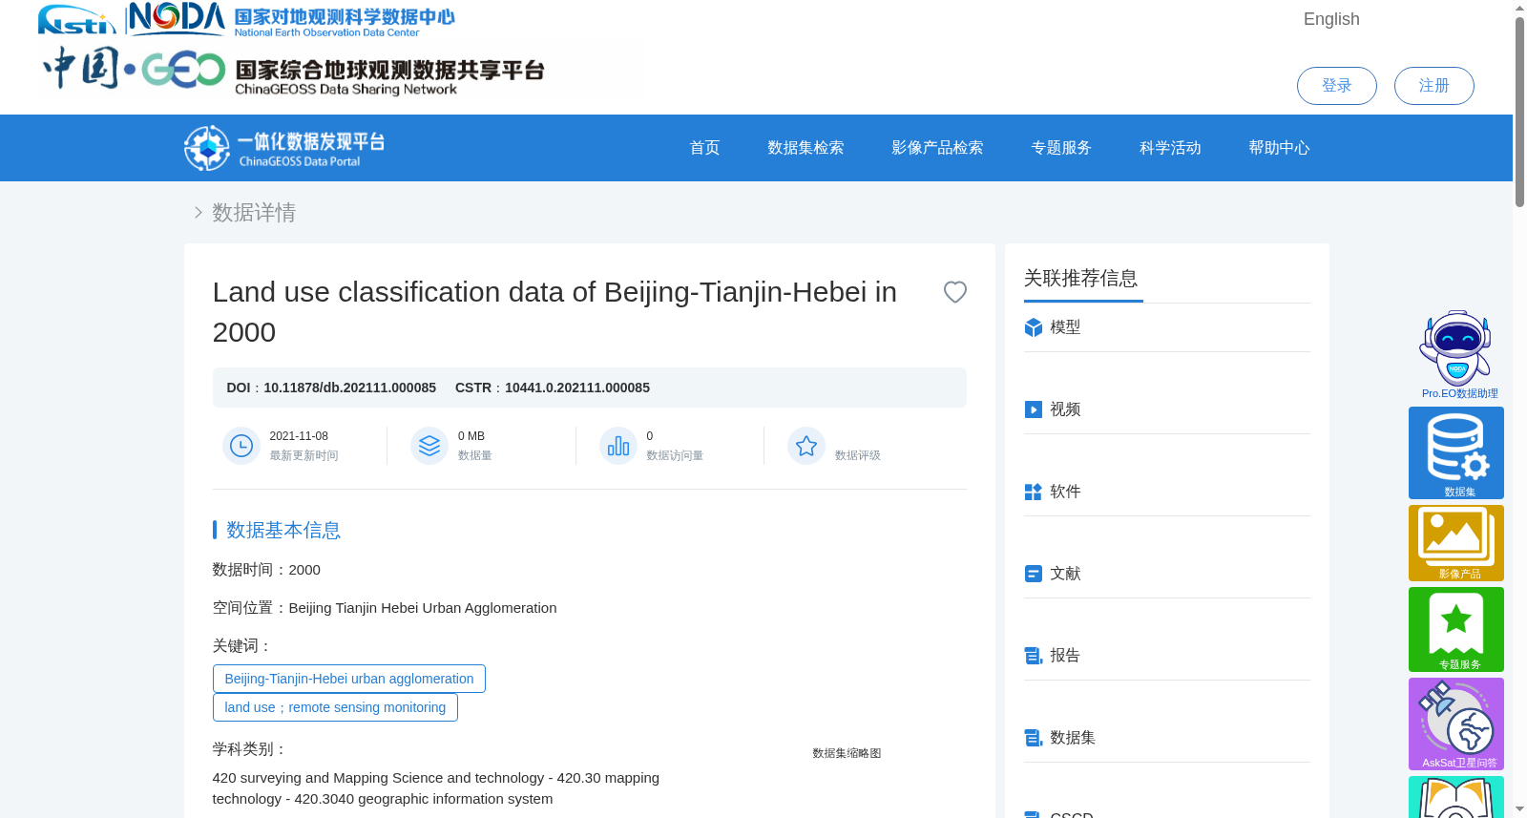Open the 影像产品检索 menu item
Viewport: 1527px width, 818px height.
(x=937, y=148)
